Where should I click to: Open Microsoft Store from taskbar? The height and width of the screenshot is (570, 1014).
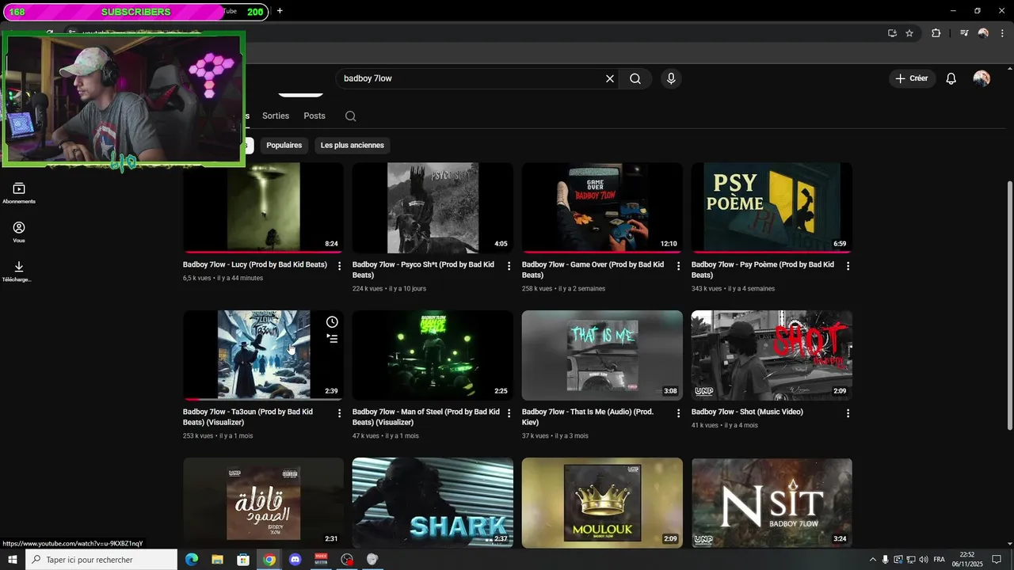(x=243, y=560)
